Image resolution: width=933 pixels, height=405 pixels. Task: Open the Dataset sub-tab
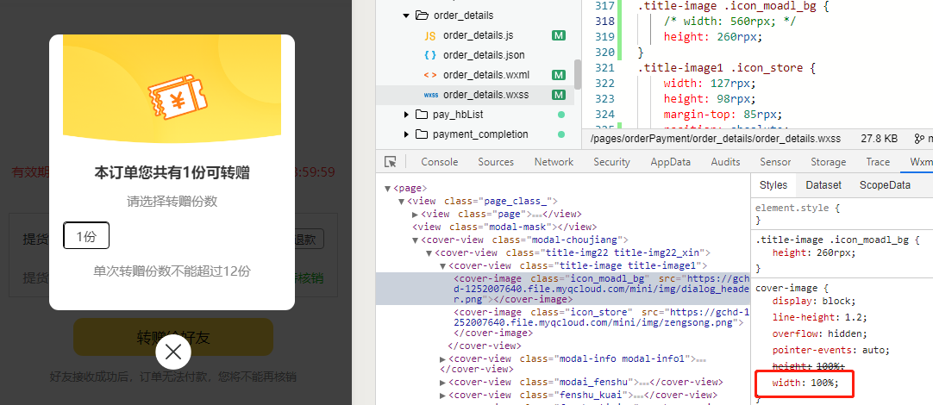click(823, 185)
